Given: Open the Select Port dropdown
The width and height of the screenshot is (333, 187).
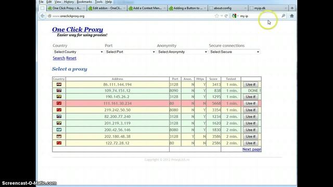Looking at the screenshot, I should [x=130, y=52].
